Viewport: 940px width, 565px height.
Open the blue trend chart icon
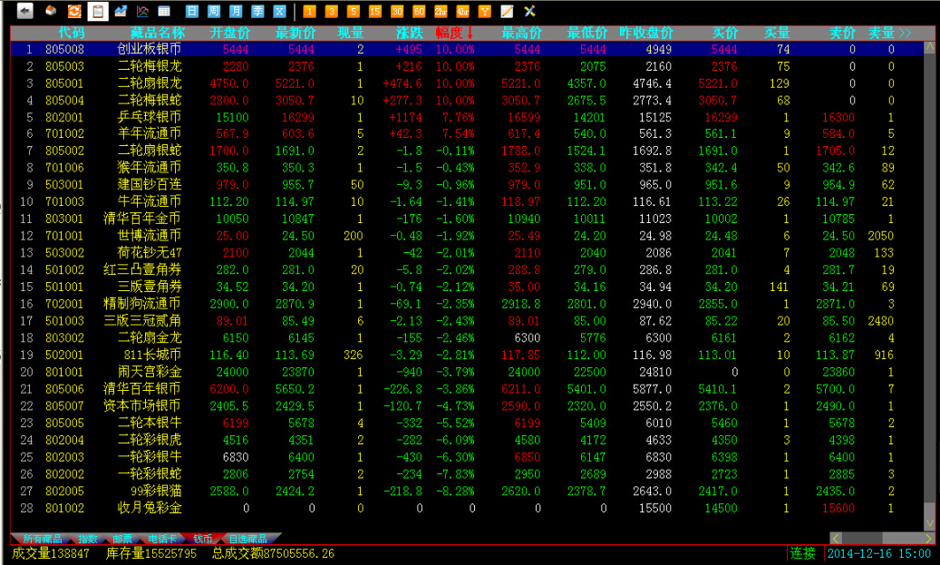click(121, 11)
